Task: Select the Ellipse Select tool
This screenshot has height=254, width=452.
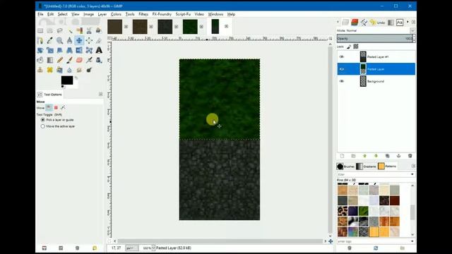Action: point(50,30)
